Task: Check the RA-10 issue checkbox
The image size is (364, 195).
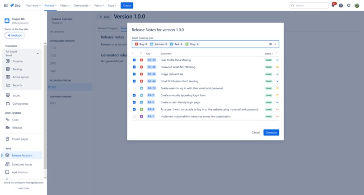Action: (x=134, y=88)
